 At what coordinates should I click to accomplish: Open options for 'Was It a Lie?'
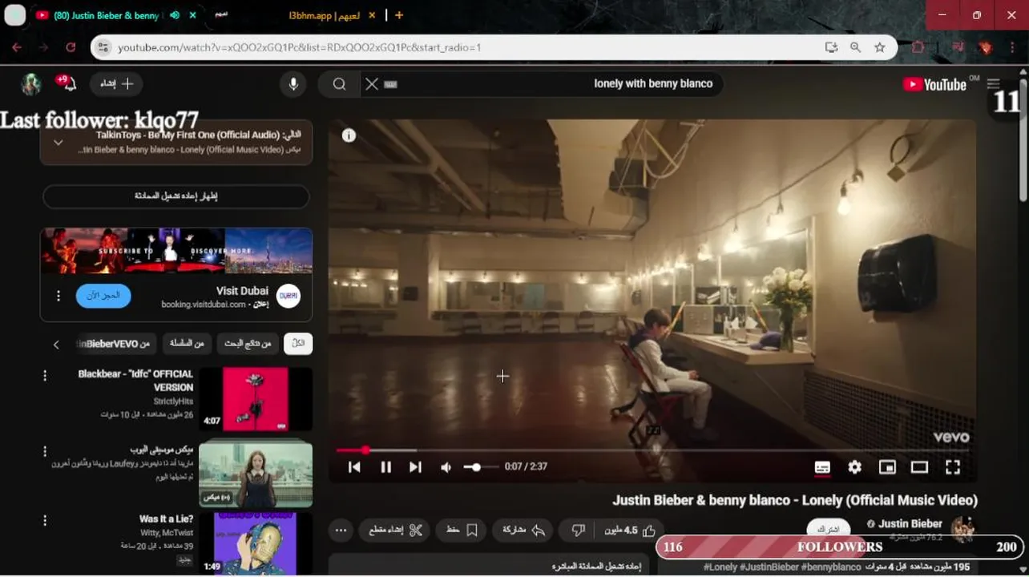[x=45, y=521]
